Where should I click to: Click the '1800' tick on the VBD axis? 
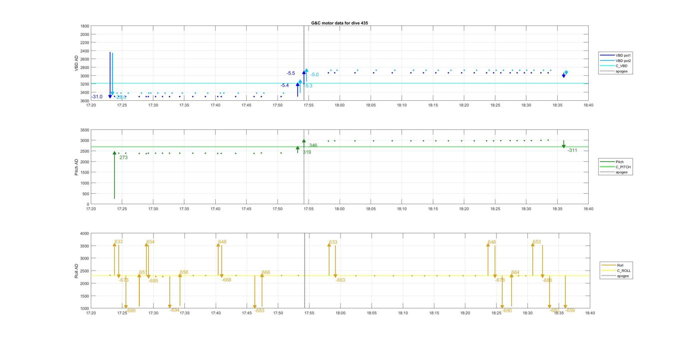[x=85, y=26]
